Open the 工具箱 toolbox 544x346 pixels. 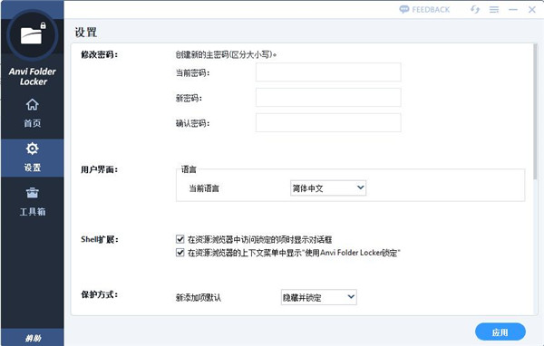33,202
